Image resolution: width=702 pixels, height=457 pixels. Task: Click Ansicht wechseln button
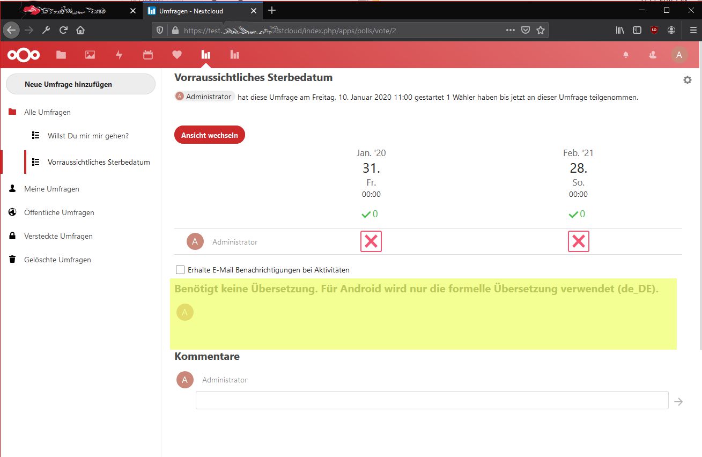click(210, 135)
